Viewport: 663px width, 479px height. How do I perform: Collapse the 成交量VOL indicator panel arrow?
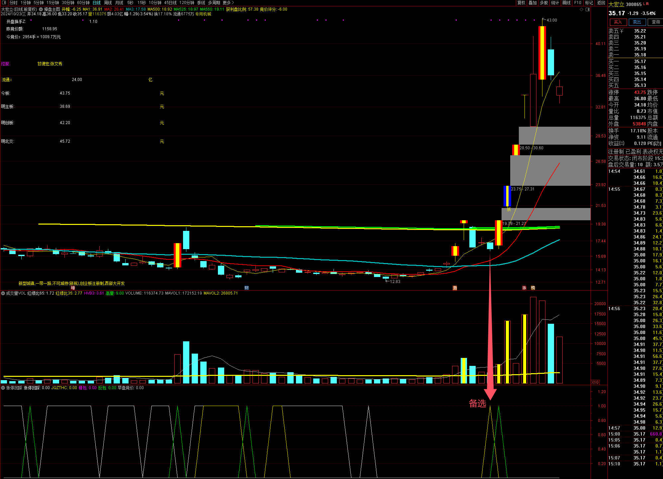point(3,293)
